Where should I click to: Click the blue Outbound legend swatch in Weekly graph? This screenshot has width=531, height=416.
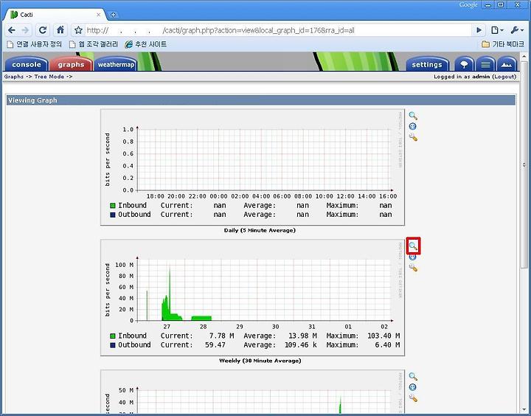[x=113, y=345]
